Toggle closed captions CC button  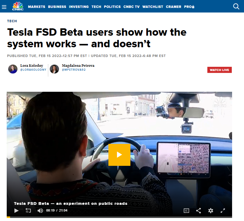click(x=186, y=211)
